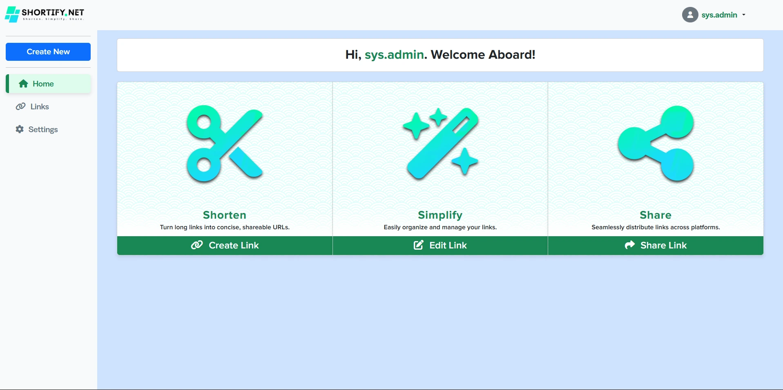
Task: Click the chain icon beside Links
Action: point(20,106)
